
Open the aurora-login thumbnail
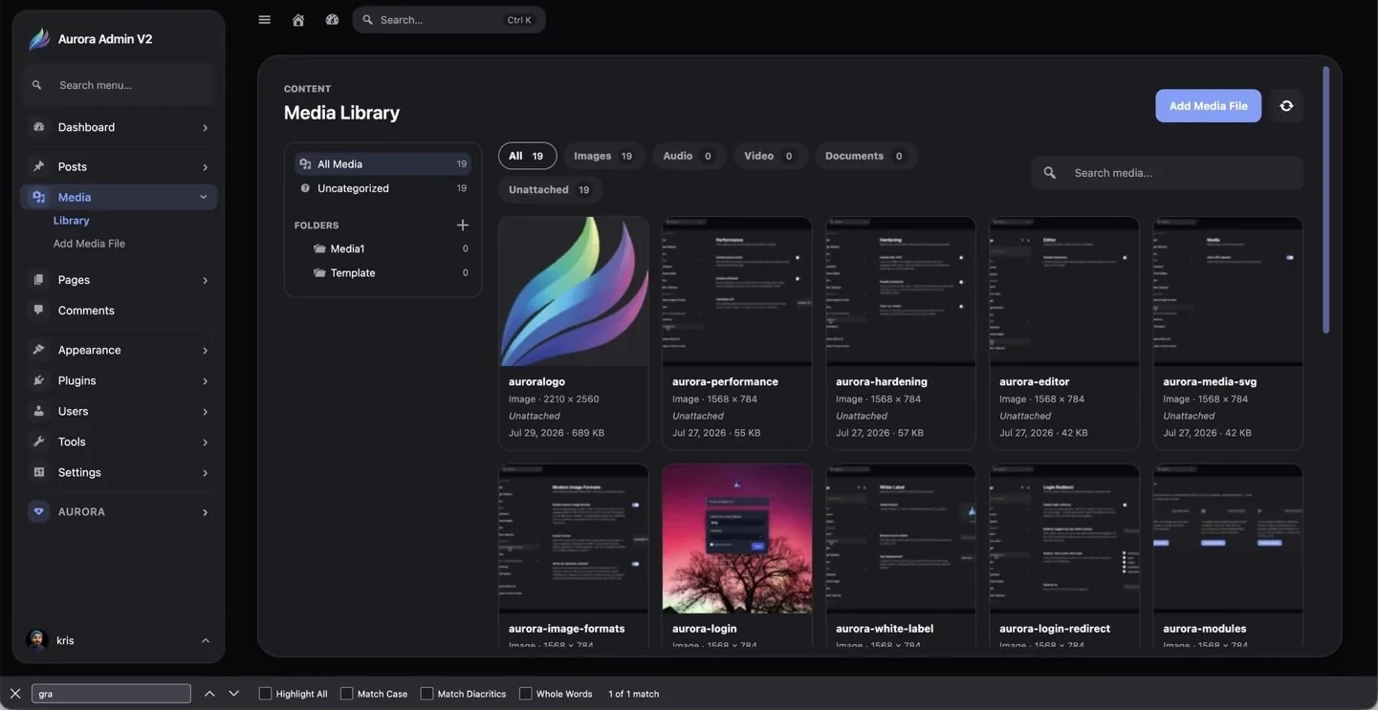pos(737,539)
